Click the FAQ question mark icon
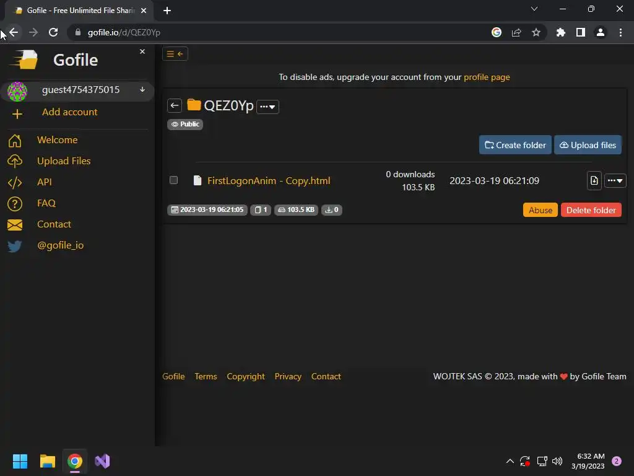 [15, 203]
